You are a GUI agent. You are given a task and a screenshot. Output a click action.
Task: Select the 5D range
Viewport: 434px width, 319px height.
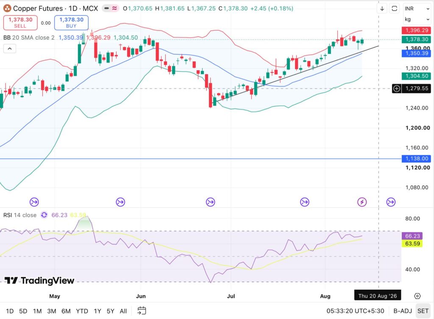(23, 311)
